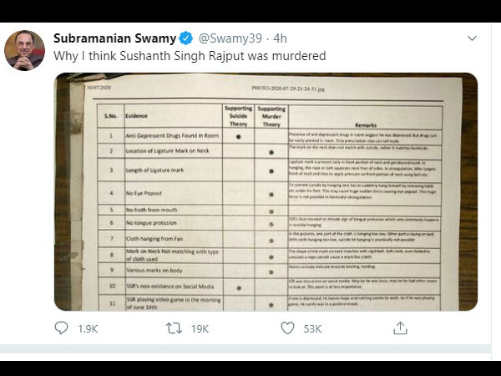Retweet using the retweet arrows icon
This screenshot has width=501, height=376.
pyautogui.click(x=174, y=328)
